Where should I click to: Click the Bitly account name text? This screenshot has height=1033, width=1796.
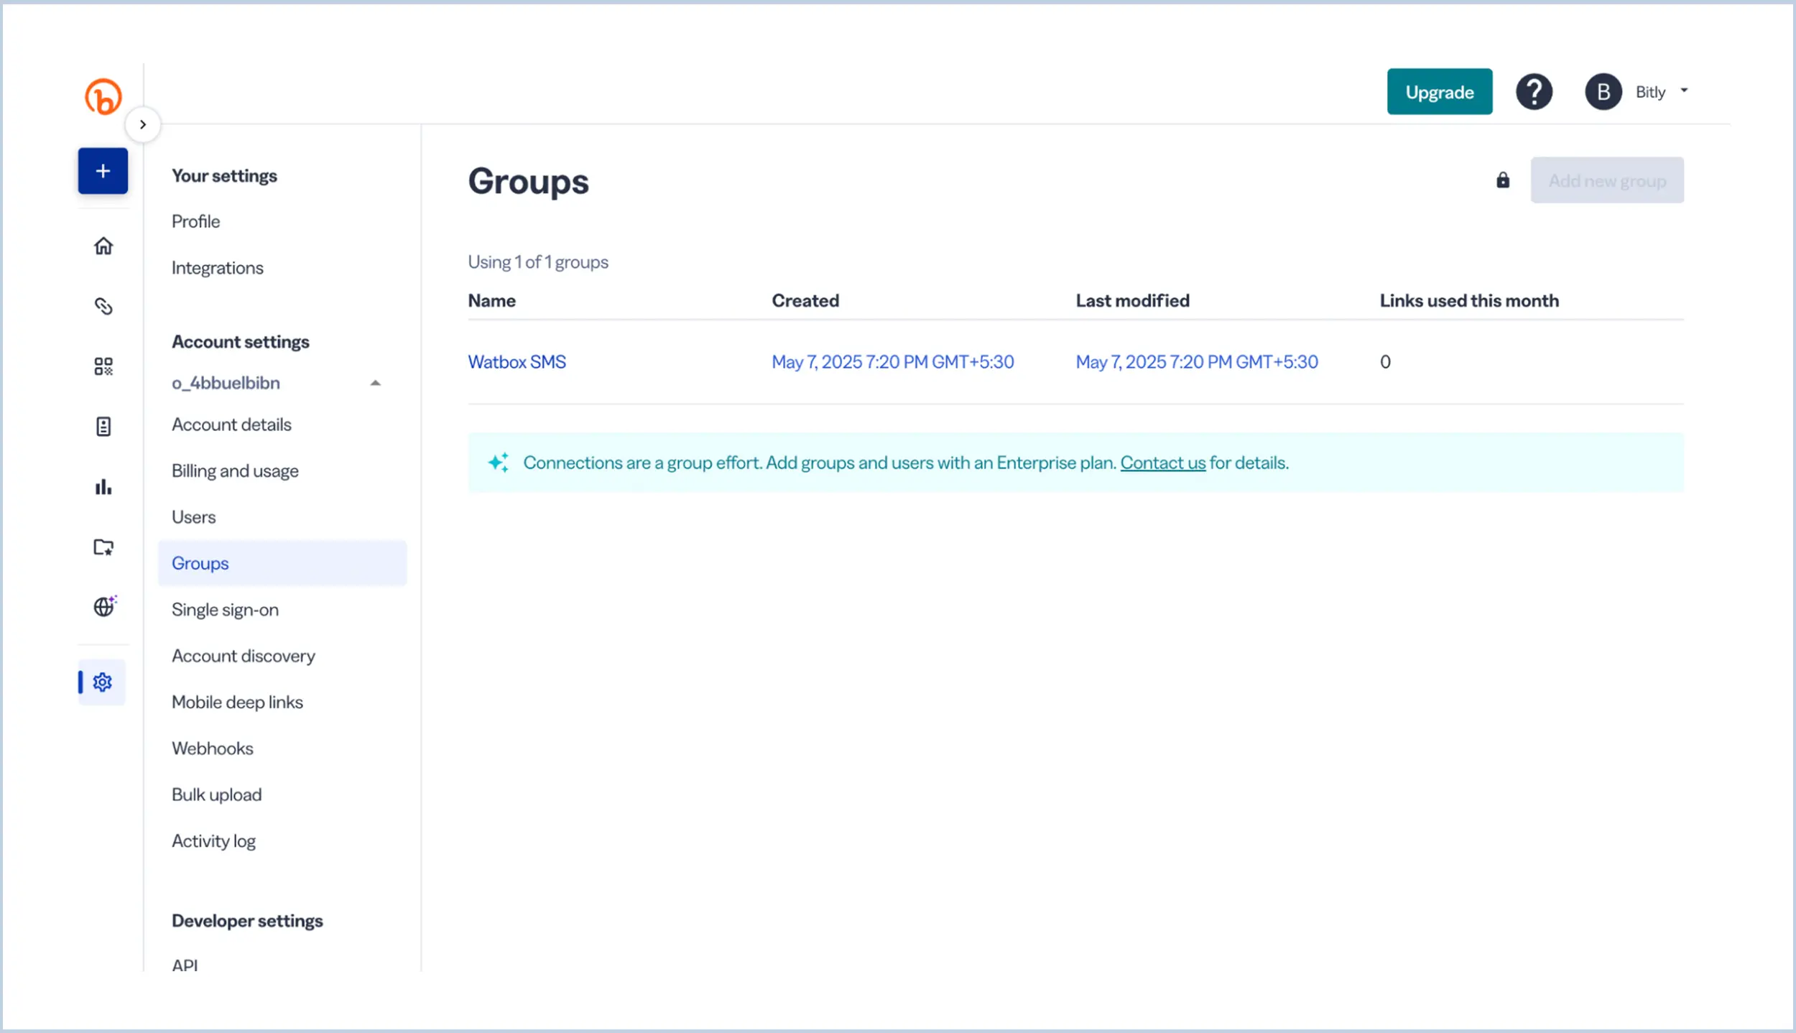click(1650, 92)
